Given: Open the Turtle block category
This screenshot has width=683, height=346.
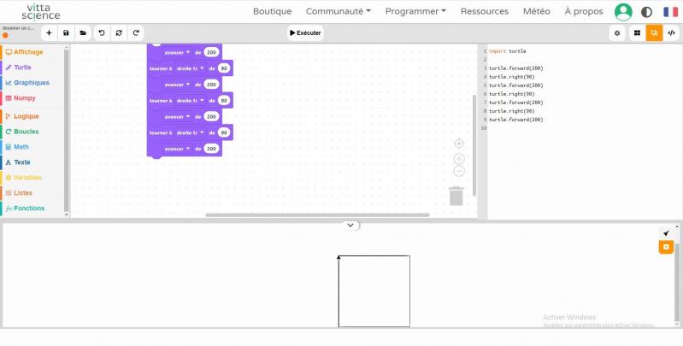Looking at the screenshot, I should (x=23, y=67).
